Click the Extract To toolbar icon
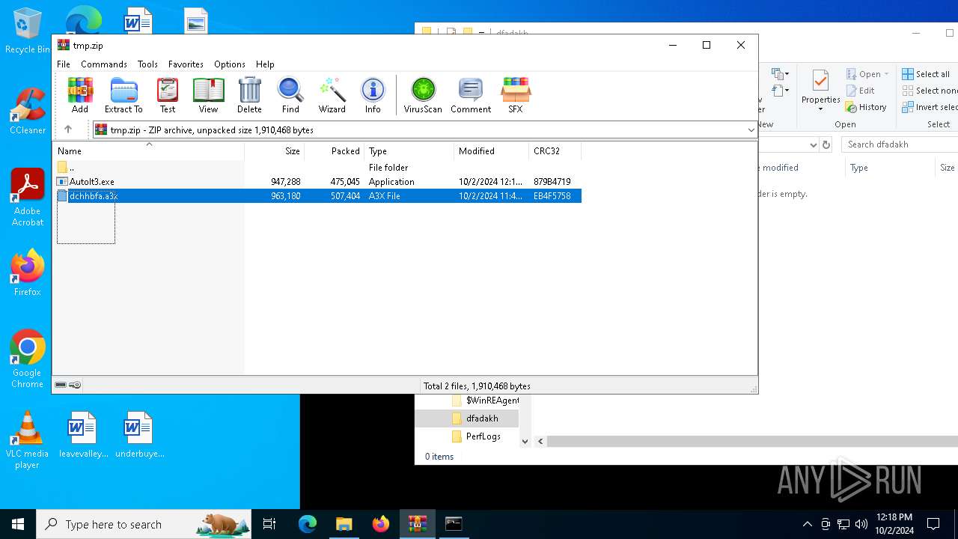The image size is (958, 539). click(x=123, y=95)
